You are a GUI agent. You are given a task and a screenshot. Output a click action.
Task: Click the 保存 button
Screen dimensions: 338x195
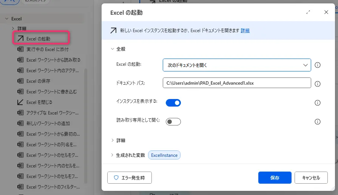[275, 178]
